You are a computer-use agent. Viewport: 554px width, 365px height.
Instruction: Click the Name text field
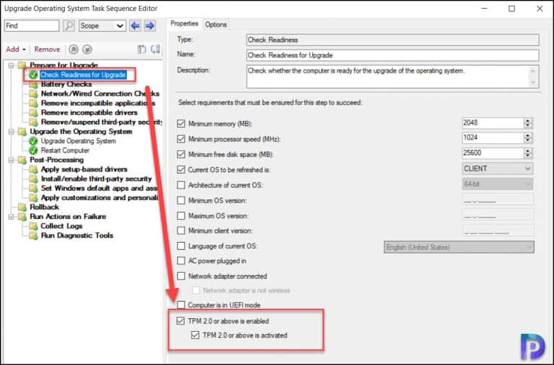pyautogui.click(x=392, y=55)
